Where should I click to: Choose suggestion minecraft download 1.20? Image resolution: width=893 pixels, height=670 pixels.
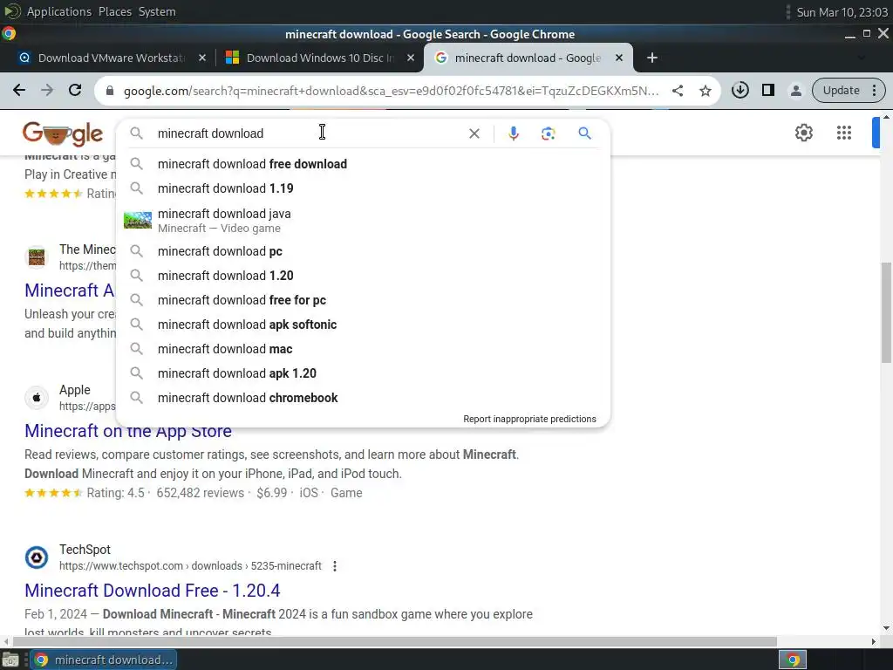[363, 276]
